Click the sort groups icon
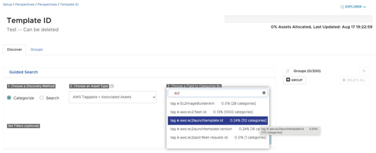Screen dimensions: 376x153 (x=288, y=71)
